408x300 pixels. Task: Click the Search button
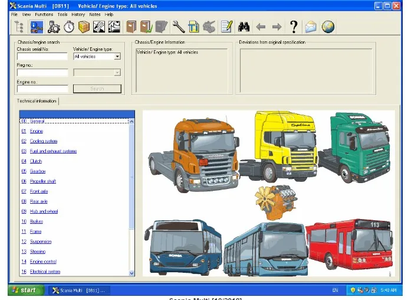97,89
